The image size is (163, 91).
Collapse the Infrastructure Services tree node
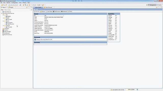tap(2, 13)
